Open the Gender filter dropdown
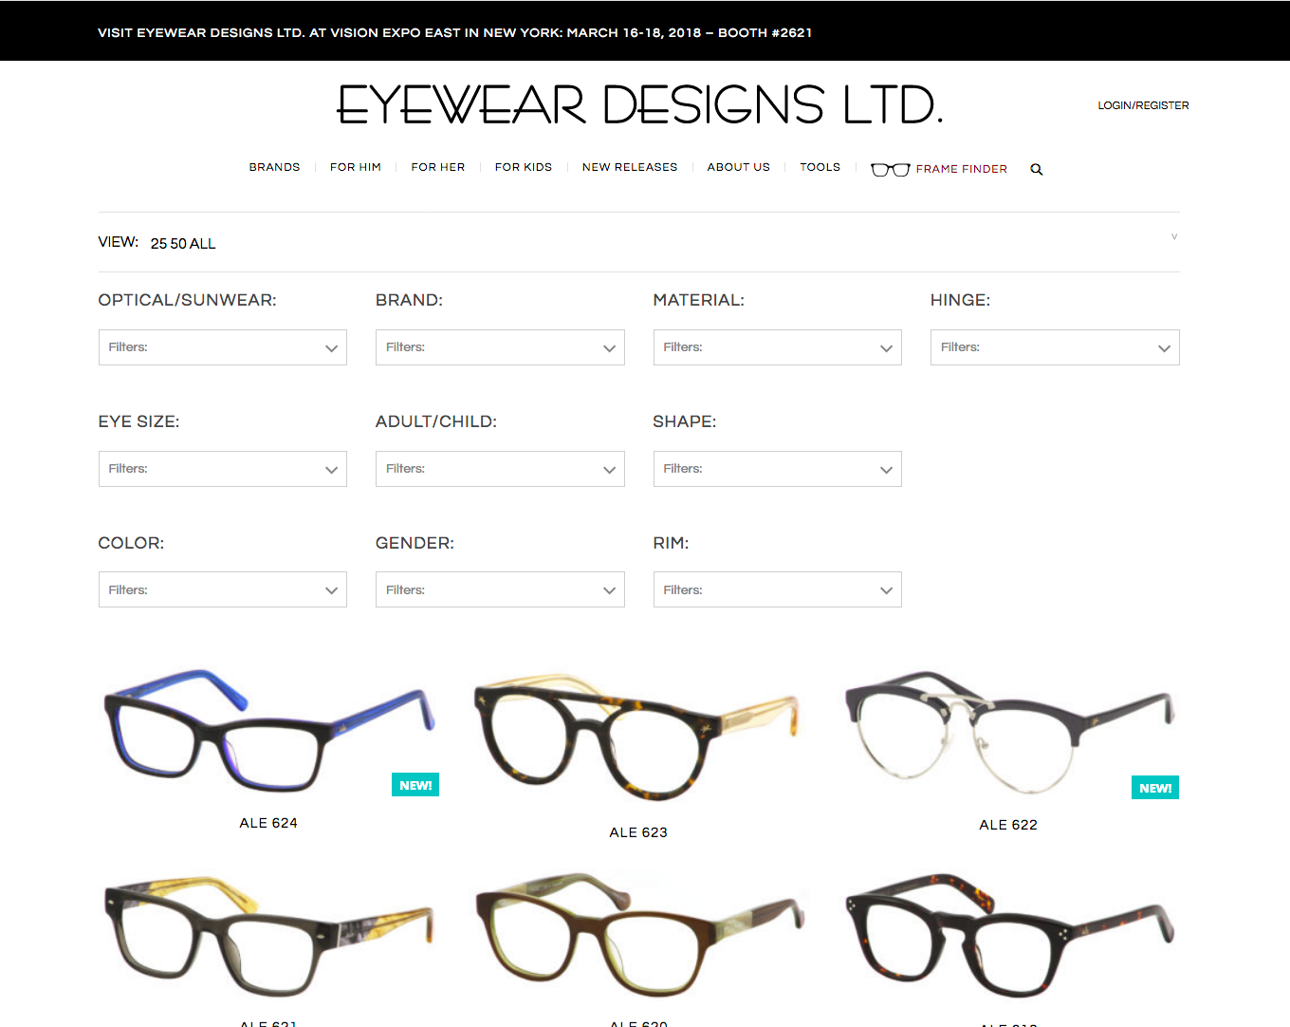 (500, 589)
